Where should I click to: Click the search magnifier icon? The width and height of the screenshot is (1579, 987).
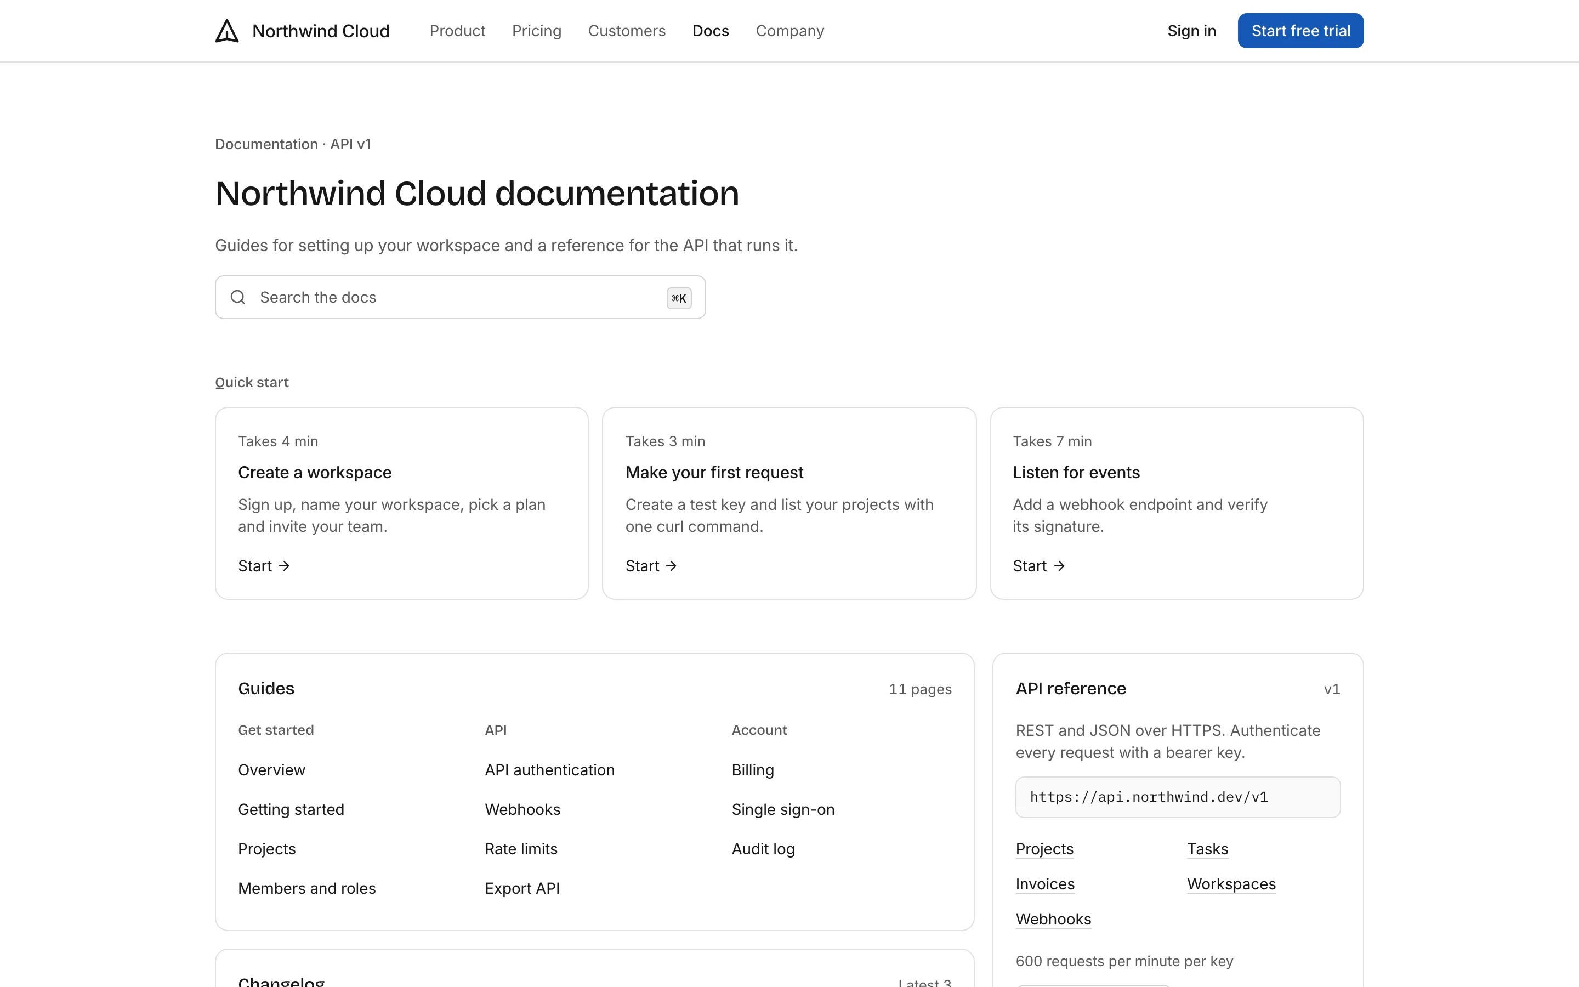point(238,297)
